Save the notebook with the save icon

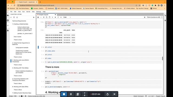[38, 17]
